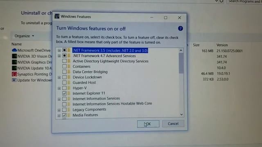
Task: Expand Hyper-V tree node
Action: (59, 88)
